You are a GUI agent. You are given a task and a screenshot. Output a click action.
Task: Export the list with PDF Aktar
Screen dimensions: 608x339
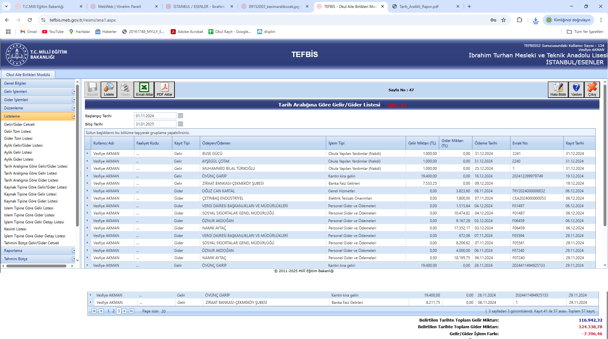(x=164, y=90)
